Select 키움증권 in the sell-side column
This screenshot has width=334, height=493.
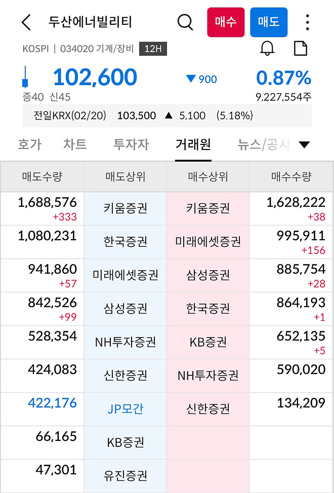126,208
